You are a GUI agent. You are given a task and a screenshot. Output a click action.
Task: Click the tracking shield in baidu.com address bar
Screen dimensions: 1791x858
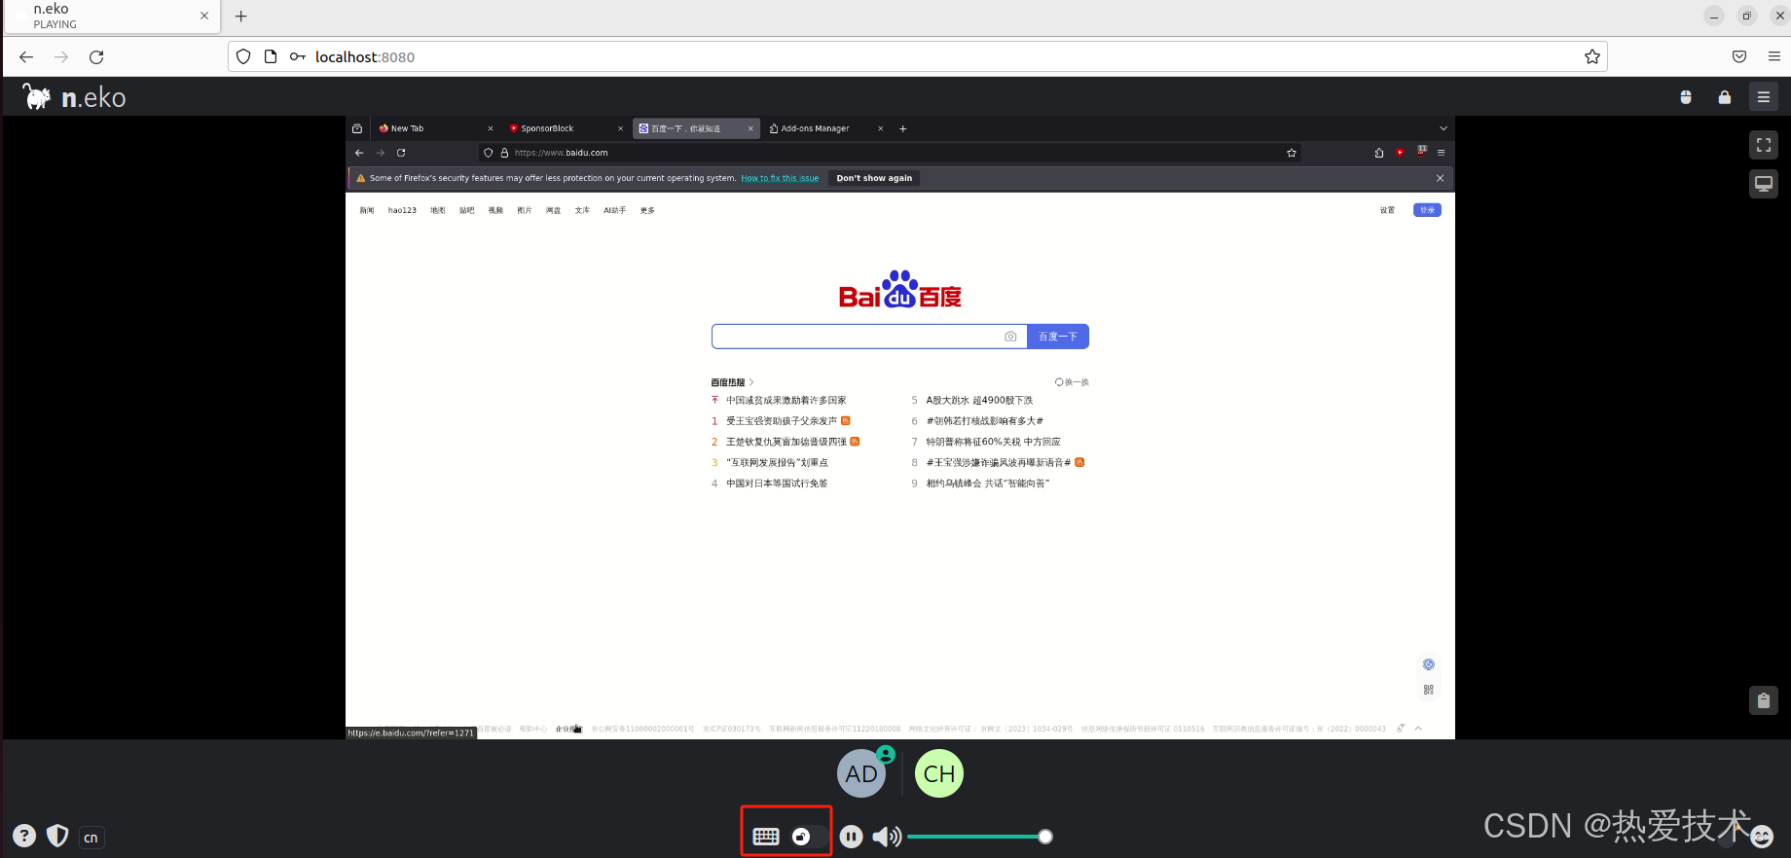coord(489,153)
